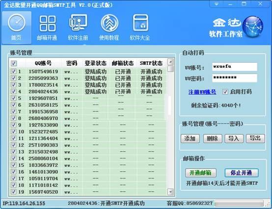The width and height of the screenshot is (272, 209).
Task: Select account 1523272485 in row 10
Action: [x=43, y=131]
